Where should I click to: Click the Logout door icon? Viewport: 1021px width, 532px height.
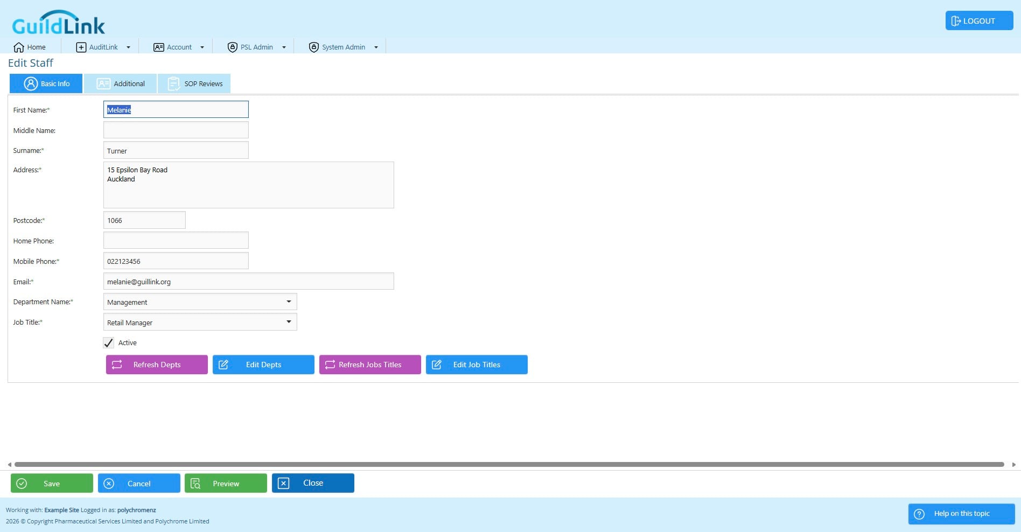pyautogui.click(x=956, y=21)
